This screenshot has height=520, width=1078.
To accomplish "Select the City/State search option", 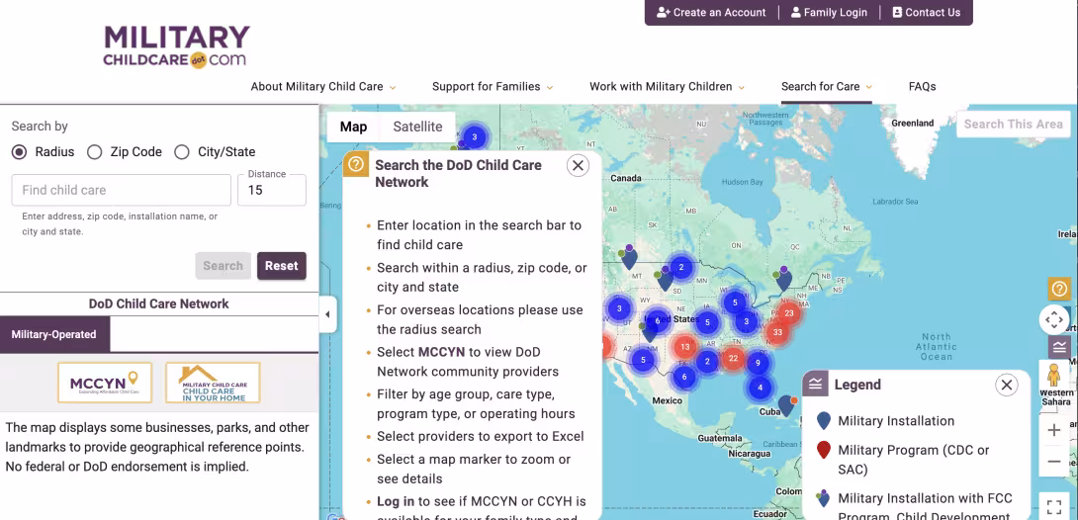I will (x=182, y=152).
